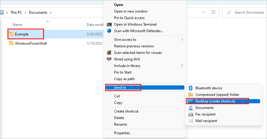
Task: Click the 1/15/2022 date cell
Action: tap(95, 43)
